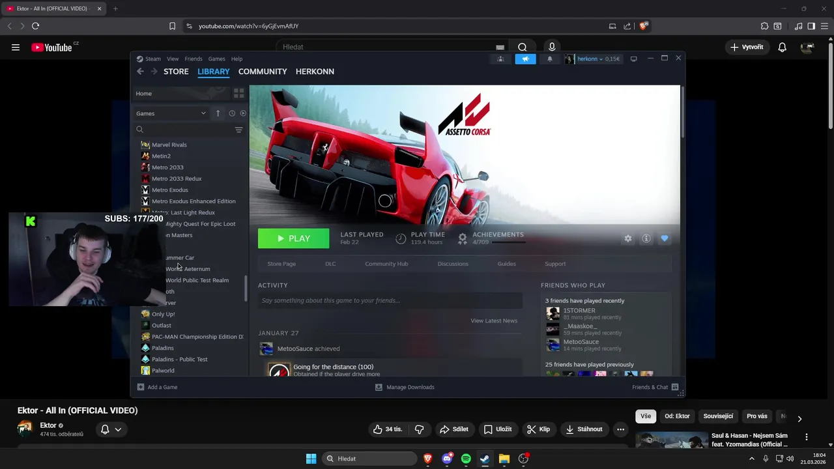Open Brave playlist music note icon

pos(798,26)
